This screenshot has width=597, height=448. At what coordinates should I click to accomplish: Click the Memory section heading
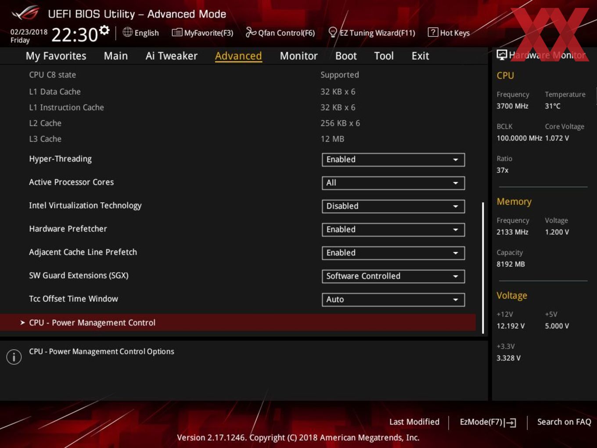(514, 202)
